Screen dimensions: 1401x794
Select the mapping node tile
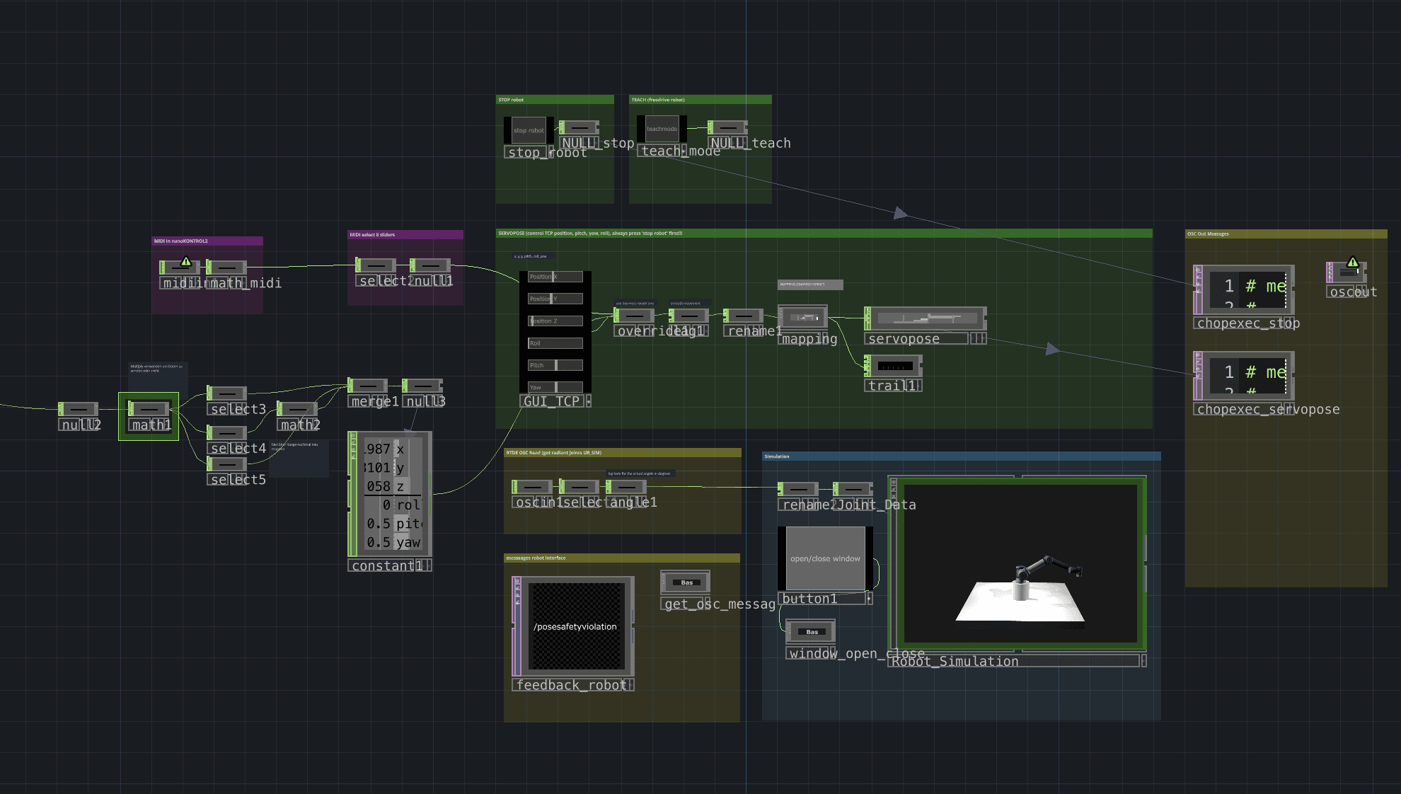[803, 318]
